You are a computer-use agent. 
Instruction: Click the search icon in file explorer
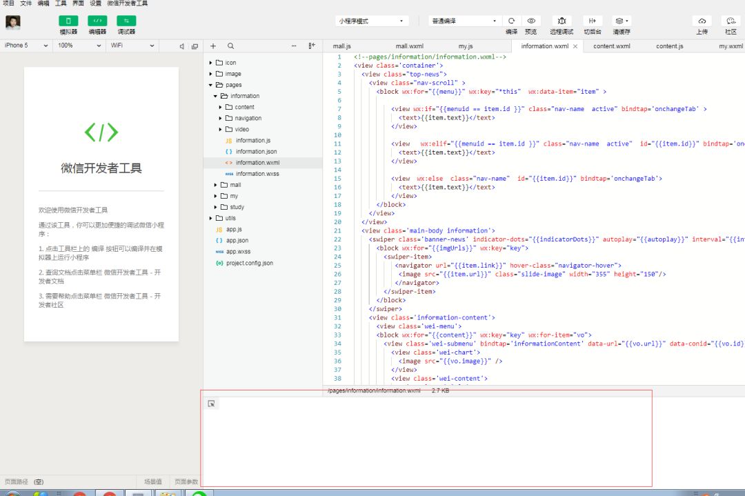(230, 46)
